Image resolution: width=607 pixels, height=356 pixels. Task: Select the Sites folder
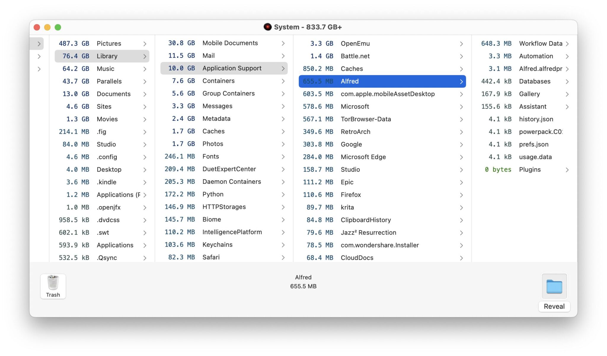(102, 107)
